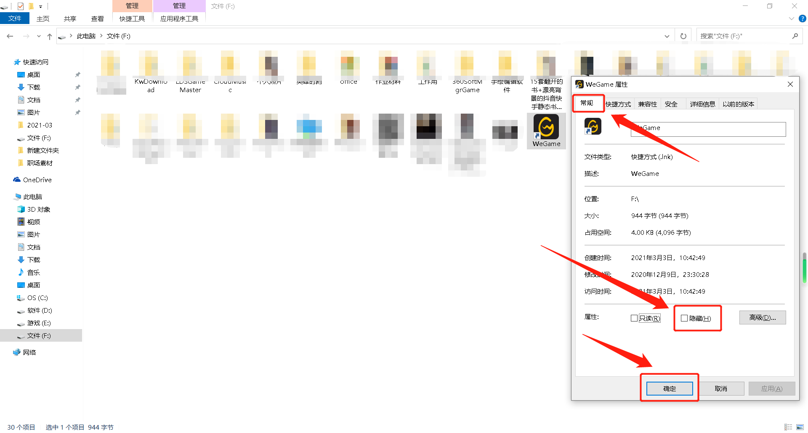Expand the ribbon with the chevron
Viewport: 808px width, 433px height.
[x=792, y=19]
